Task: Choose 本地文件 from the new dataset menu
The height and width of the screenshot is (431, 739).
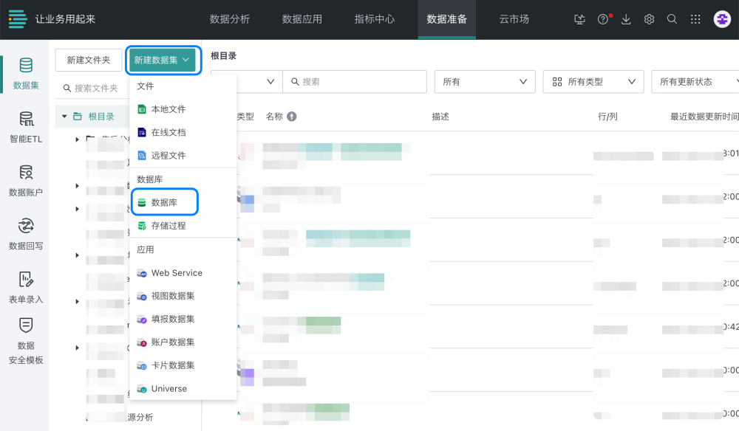Action: [x=183, y=109]
